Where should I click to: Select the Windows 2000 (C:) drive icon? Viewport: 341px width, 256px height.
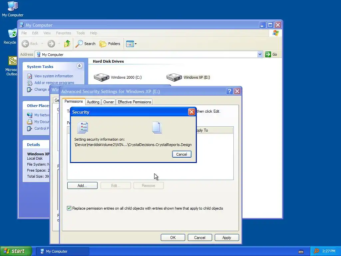point(102,77)
